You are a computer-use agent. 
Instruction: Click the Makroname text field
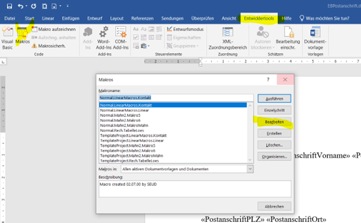(176, 98)
